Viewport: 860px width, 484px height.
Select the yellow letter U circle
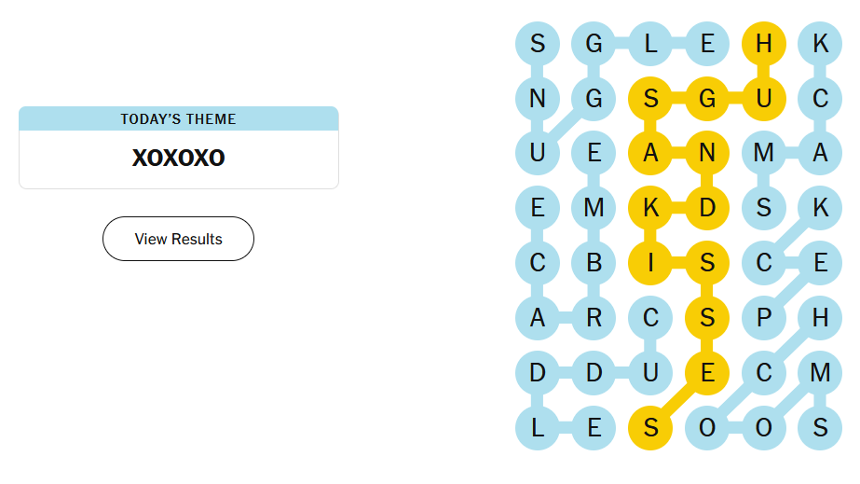tap(764, 98)
